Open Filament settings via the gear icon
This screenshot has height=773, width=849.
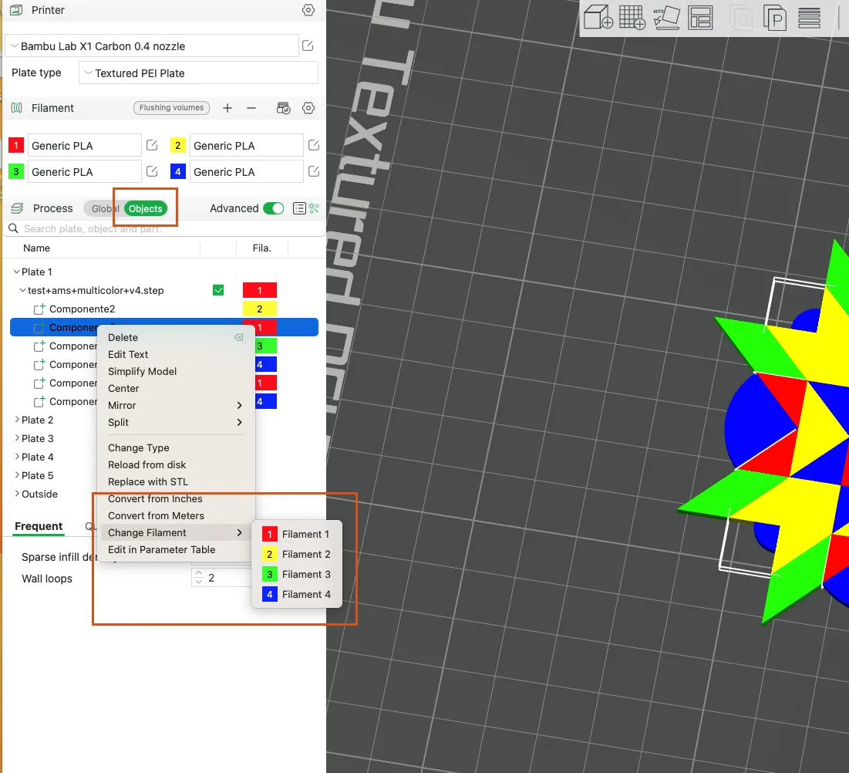[x=308, y=108]
